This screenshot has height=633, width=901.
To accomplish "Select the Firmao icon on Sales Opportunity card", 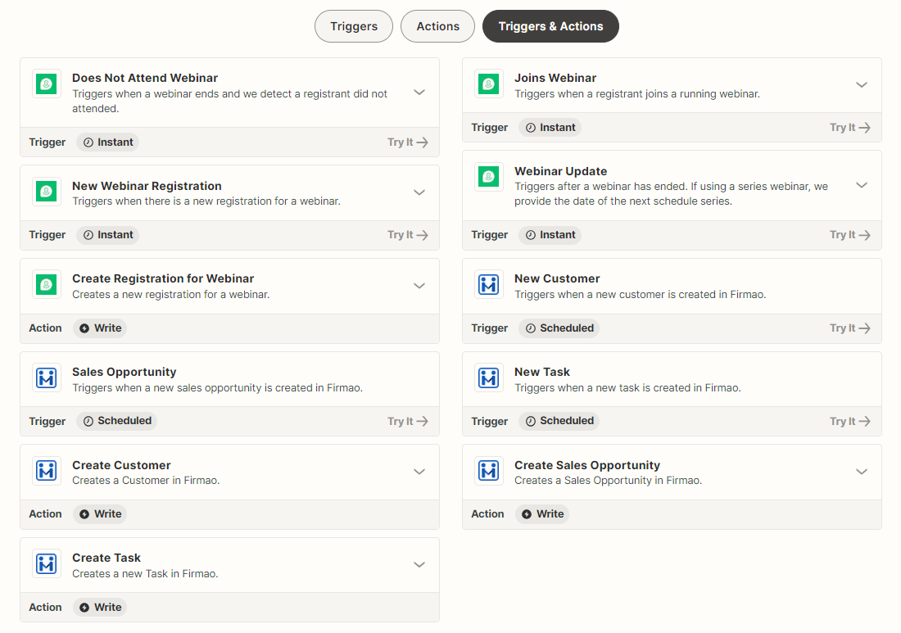I will coord(46,378).
